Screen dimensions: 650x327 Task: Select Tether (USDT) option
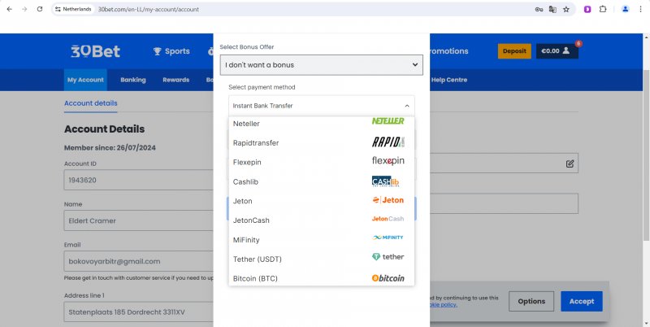pos(321,259)
